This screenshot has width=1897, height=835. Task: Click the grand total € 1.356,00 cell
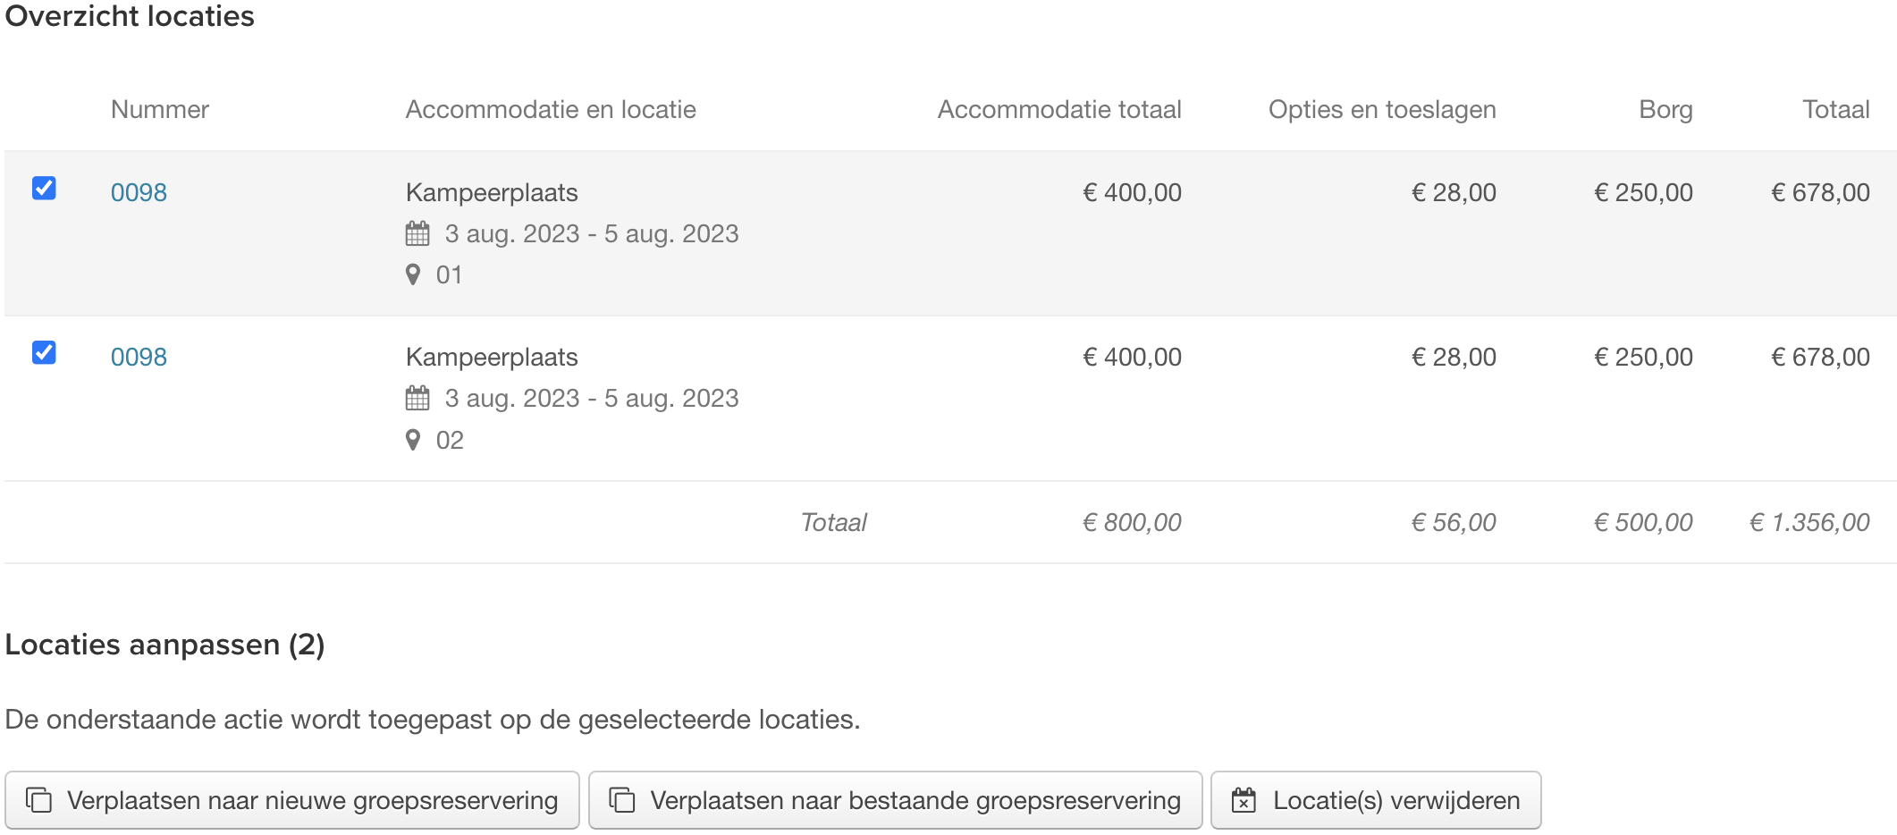click(x=1809, y=522)
